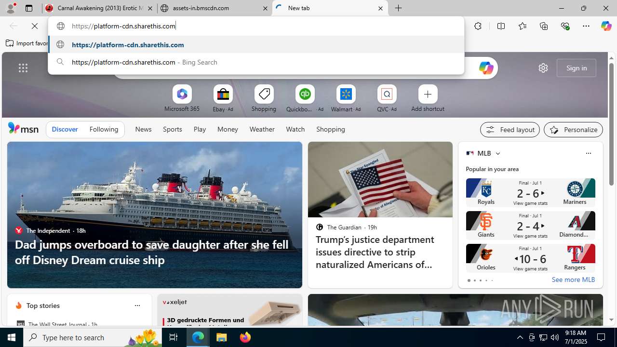
Task: Open the Play menu item
Action: (x=200, y=129)
